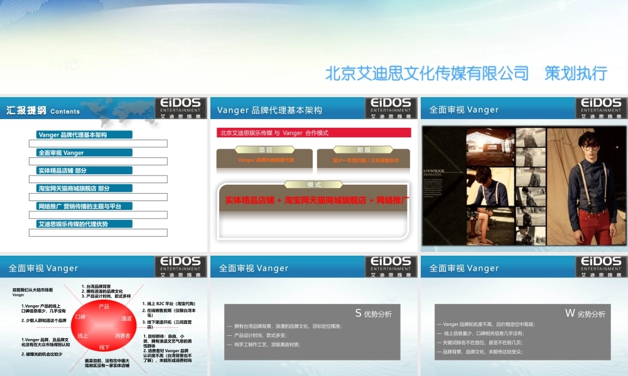Click the title 北京艾迪思文化传媒有限公司
Viewport: 628px width, 376px height.
click(x=427, y=73)
